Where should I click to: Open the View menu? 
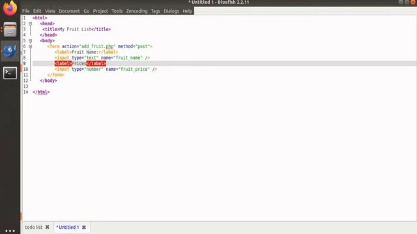click(50, 11)
